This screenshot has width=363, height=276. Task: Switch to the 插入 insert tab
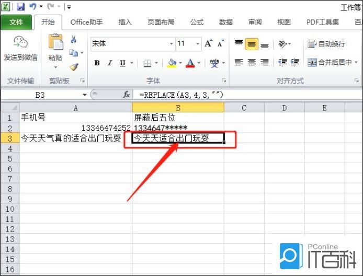point(125,22)
